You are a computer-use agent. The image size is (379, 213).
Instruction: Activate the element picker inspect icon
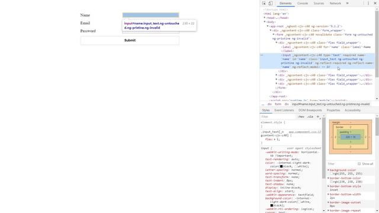pos(264,4)
